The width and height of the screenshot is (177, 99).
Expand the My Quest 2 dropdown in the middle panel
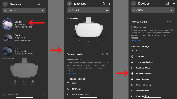pyautogui.click(x=88, y=10)
